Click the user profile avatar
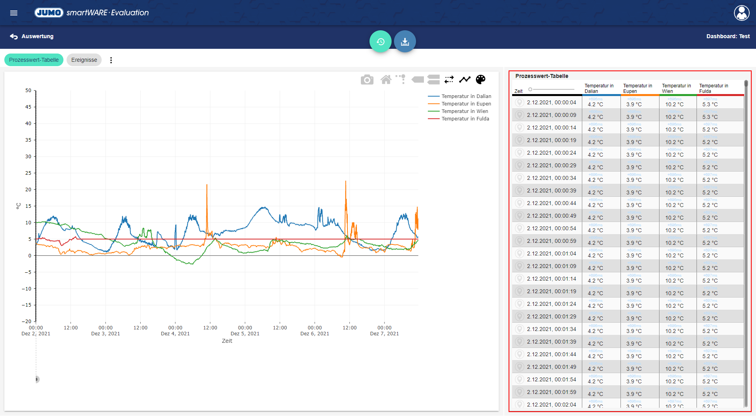This screenshot has height=416, width=756. 741,13
